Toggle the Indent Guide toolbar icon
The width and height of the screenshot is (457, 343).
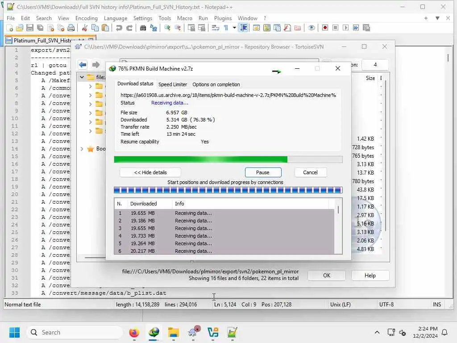pyautogui.click(x=243, y=28)
